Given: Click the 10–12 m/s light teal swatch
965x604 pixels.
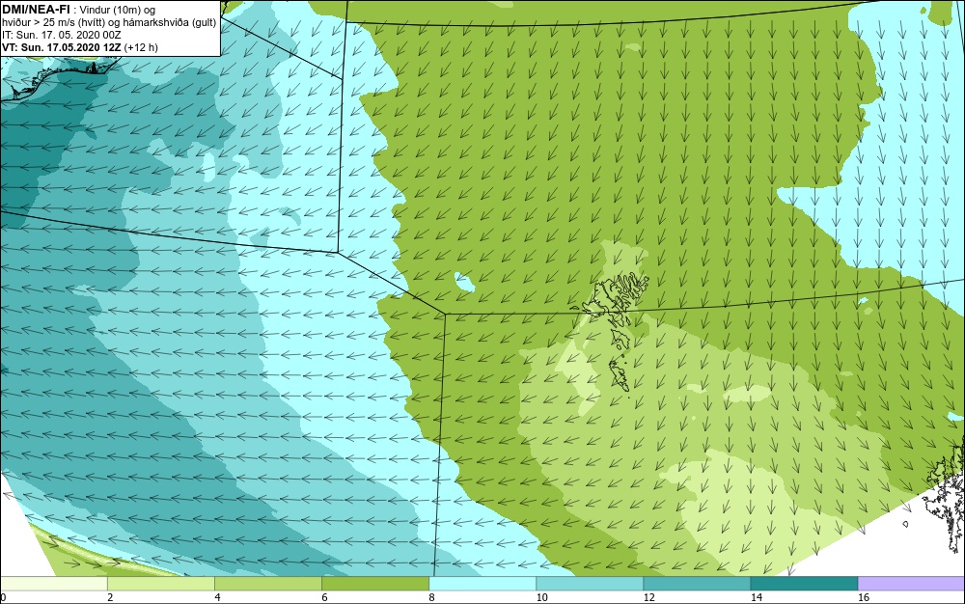Looking at the screenshot, I should (x=590, y=584).
